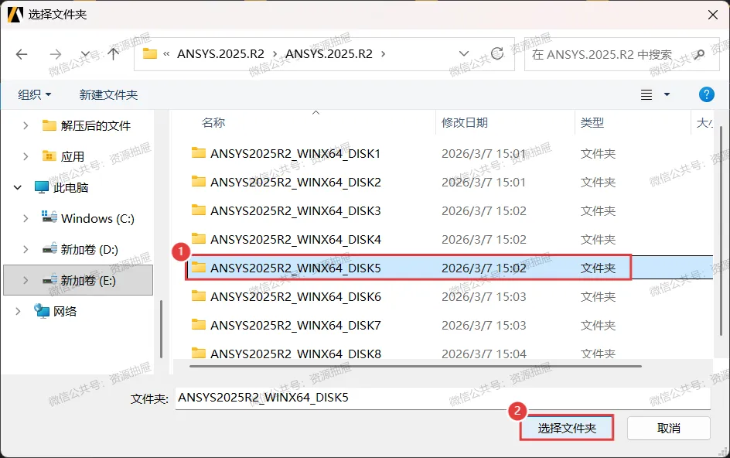Collapse the 此电脑 tree node

[x=18, y=187]
